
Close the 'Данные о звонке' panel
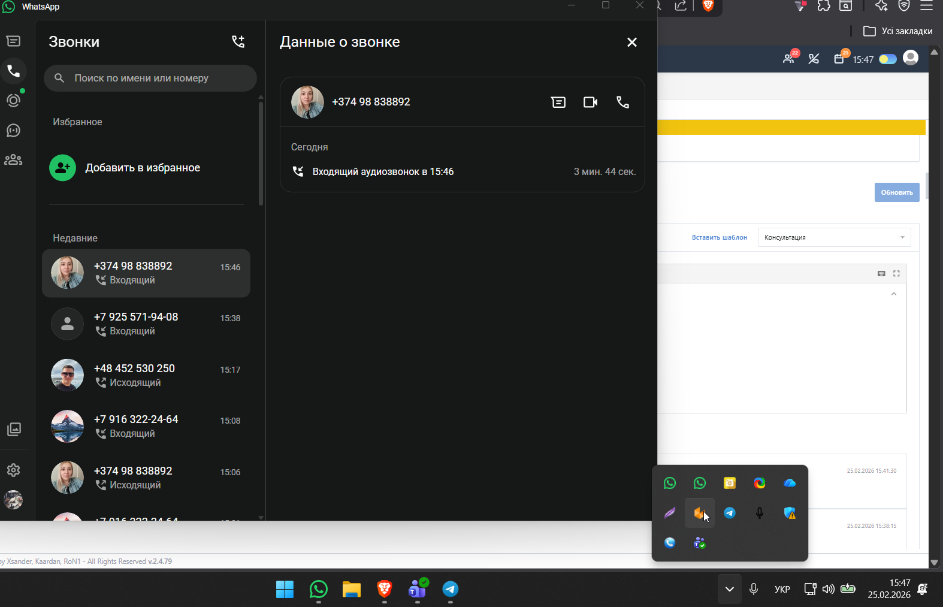[x=631, y=42]
